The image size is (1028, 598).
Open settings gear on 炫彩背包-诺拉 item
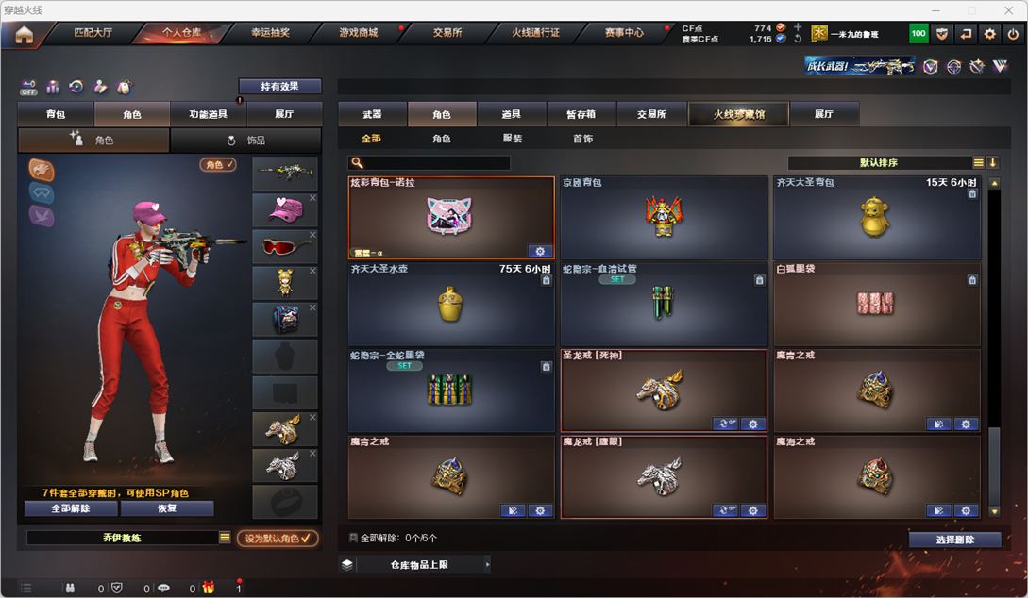[540, 251]
